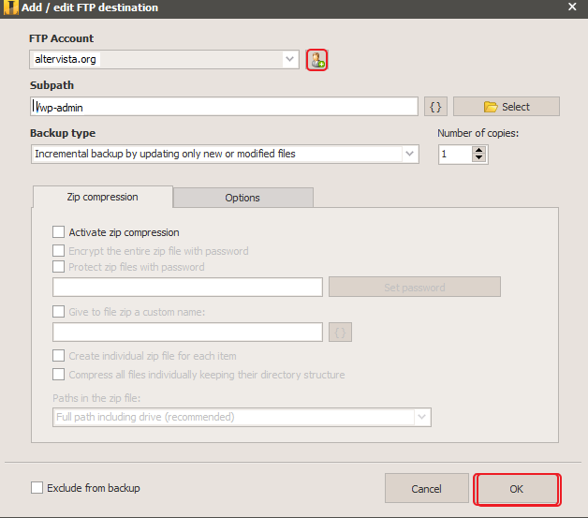The width and height of the screenshot is (588, 518).
Task: Click the Number of copies: label
Action: (478, 133)
